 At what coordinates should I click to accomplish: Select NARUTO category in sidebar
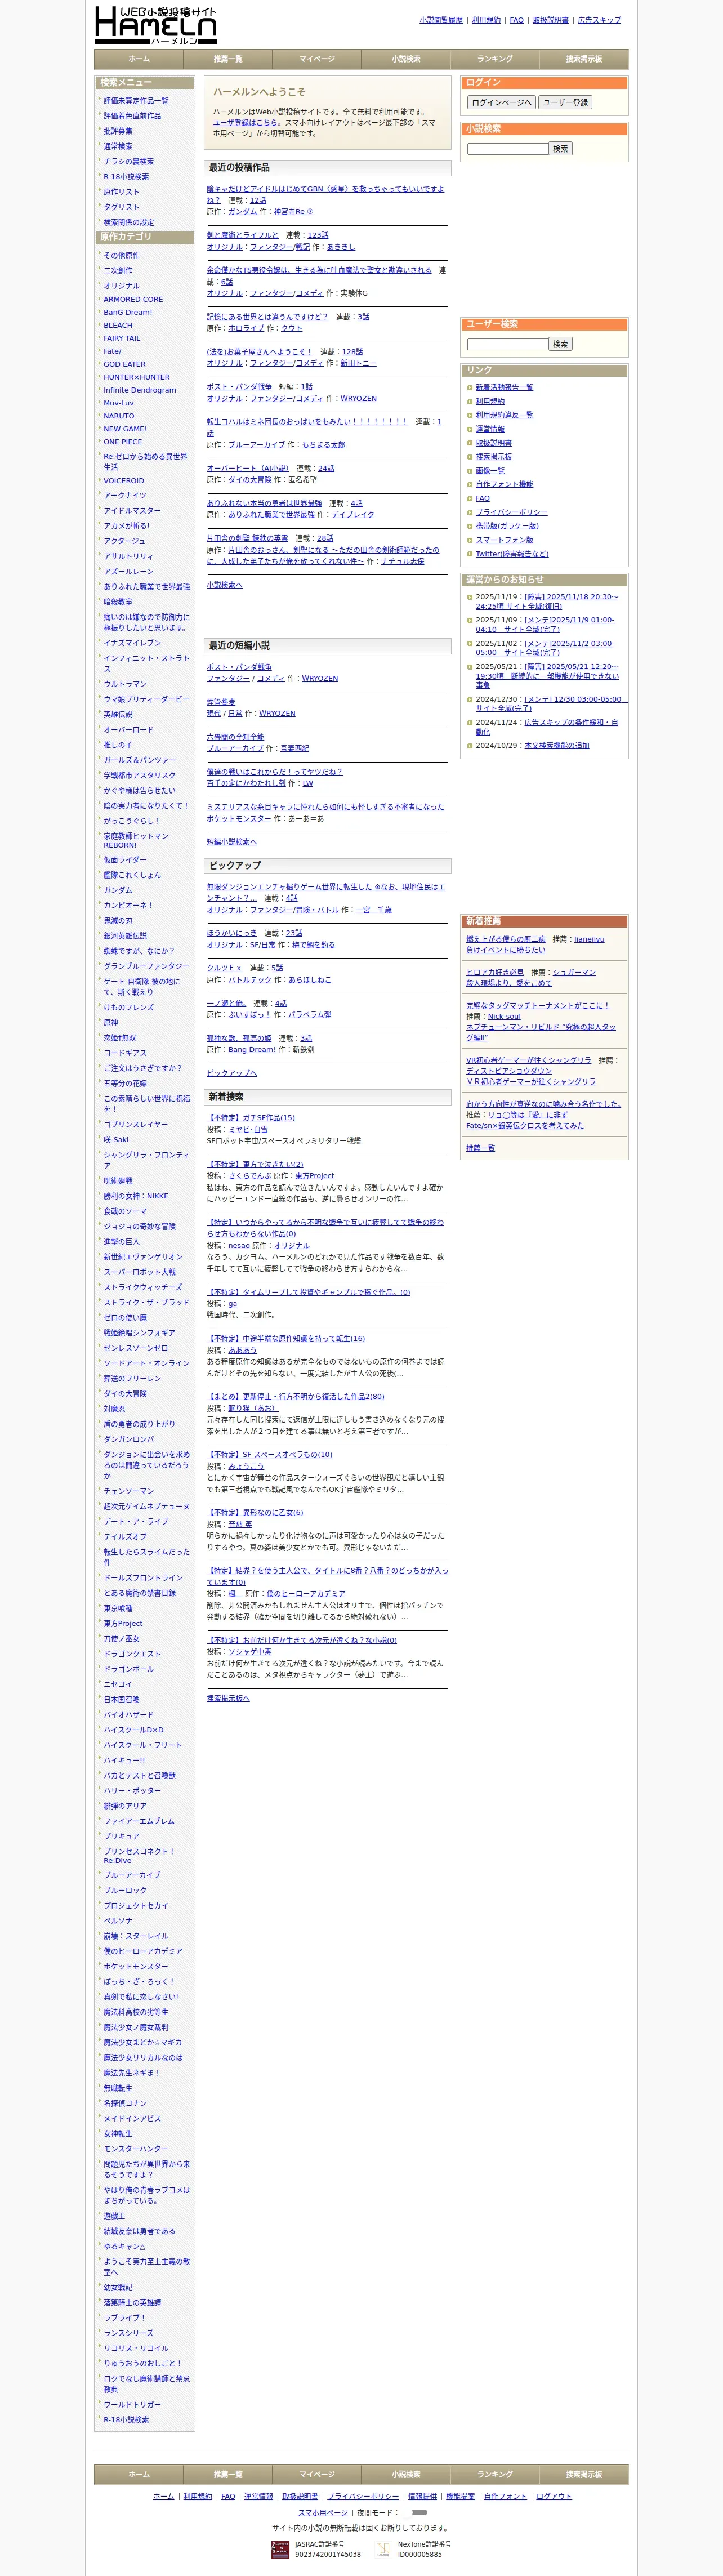click(x=119, y=416)
